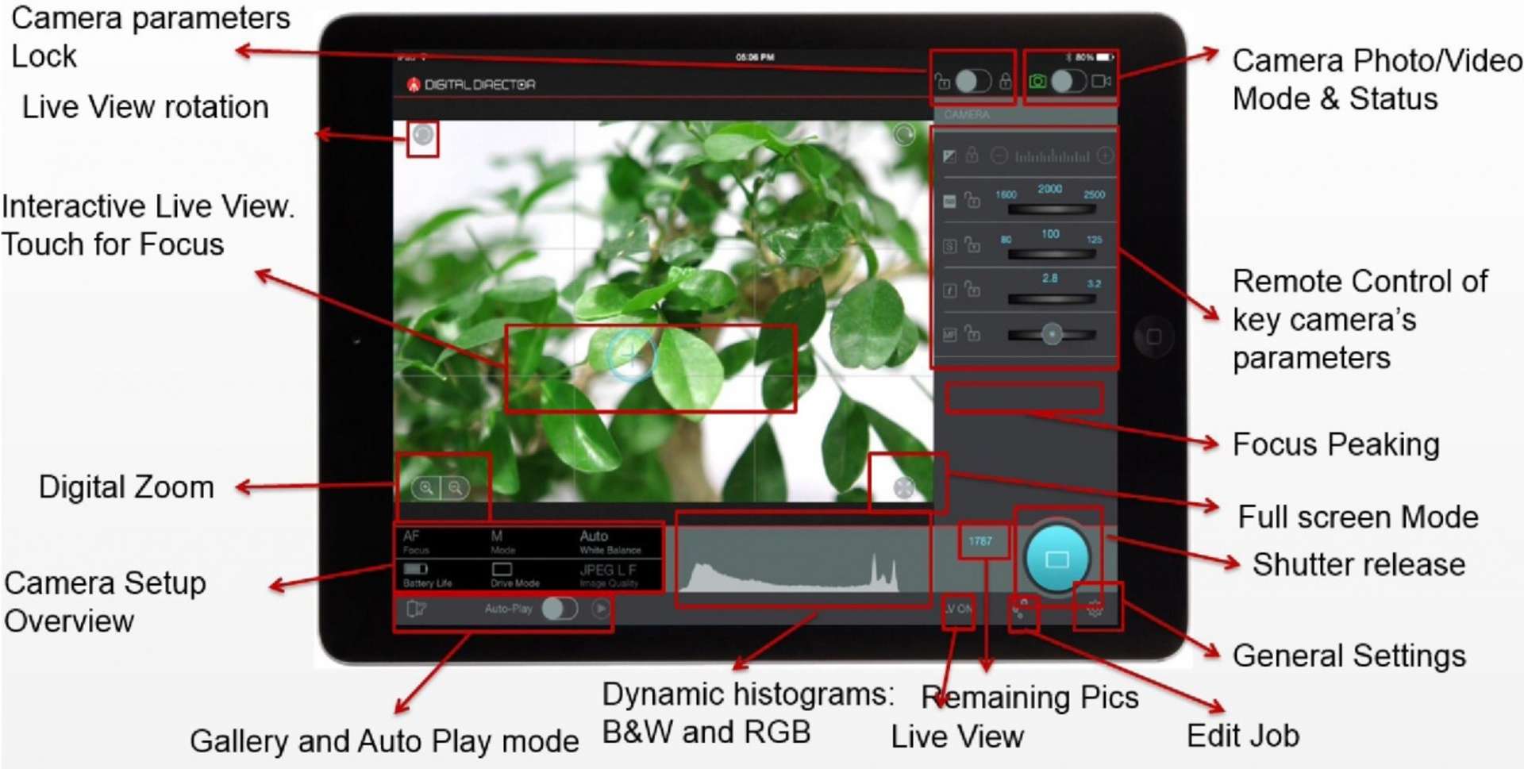This screenshot has height=769, width=1524.
Task: Click the manual focus slider knob
Action: (1052, 334)
